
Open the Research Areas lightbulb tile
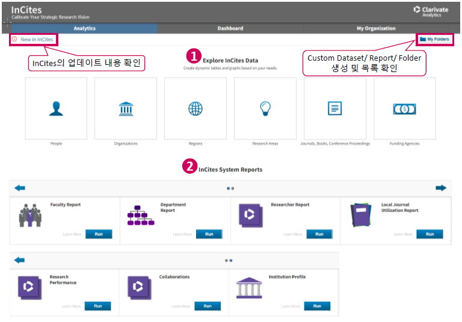265,109
